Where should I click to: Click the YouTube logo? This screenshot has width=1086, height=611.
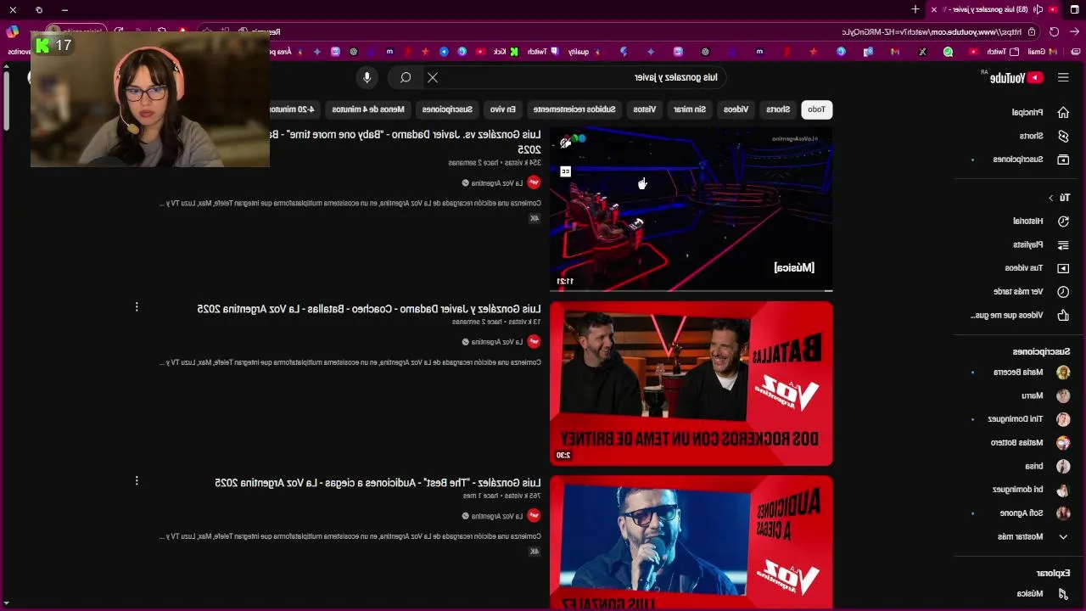coord(1016,78)
